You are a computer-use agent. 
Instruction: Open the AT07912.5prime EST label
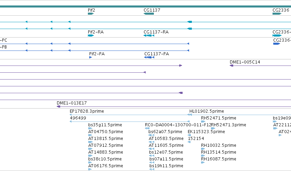(x=106, y=145)
